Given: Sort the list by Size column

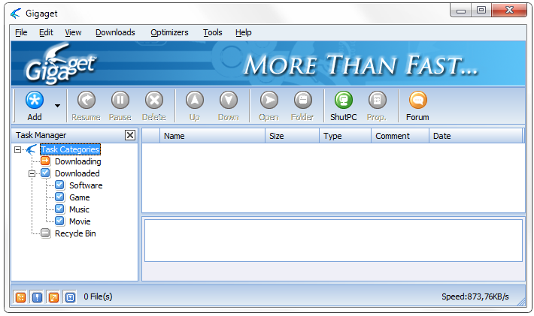Looking at the screenshot, I should (293, 136).
